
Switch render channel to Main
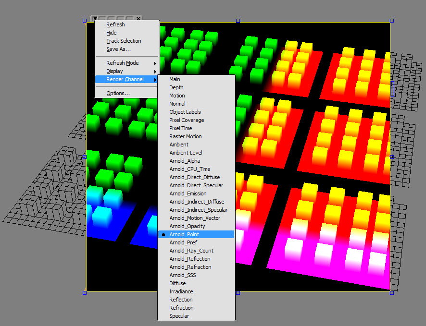175,79
